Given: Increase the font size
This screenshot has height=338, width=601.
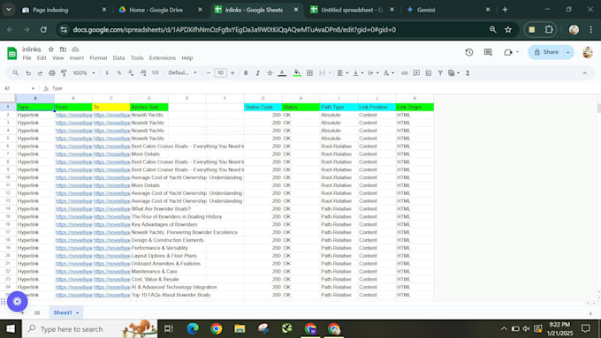Looking at the screenshot, I should click(x=232, y=72).
